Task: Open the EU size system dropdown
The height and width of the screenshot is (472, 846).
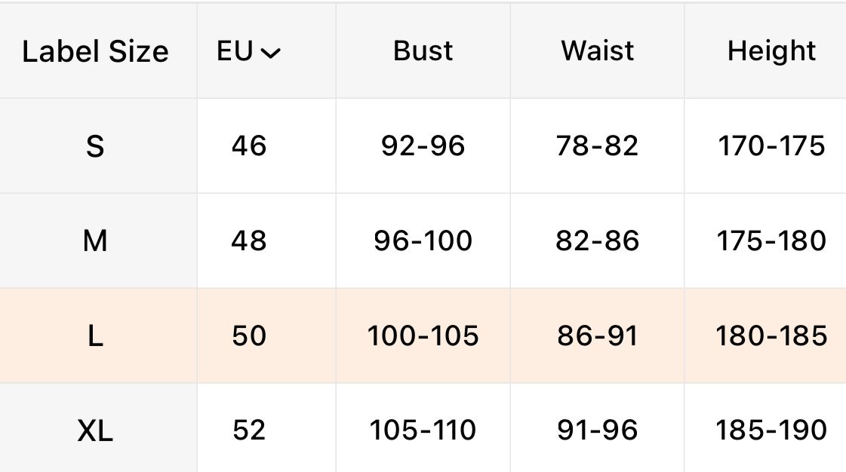Action: [x=249, y=51]
